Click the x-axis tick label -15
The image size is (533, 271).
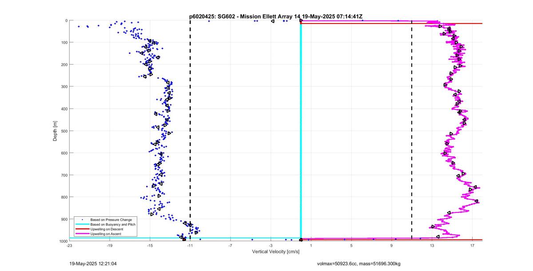(x=150, y=245)
